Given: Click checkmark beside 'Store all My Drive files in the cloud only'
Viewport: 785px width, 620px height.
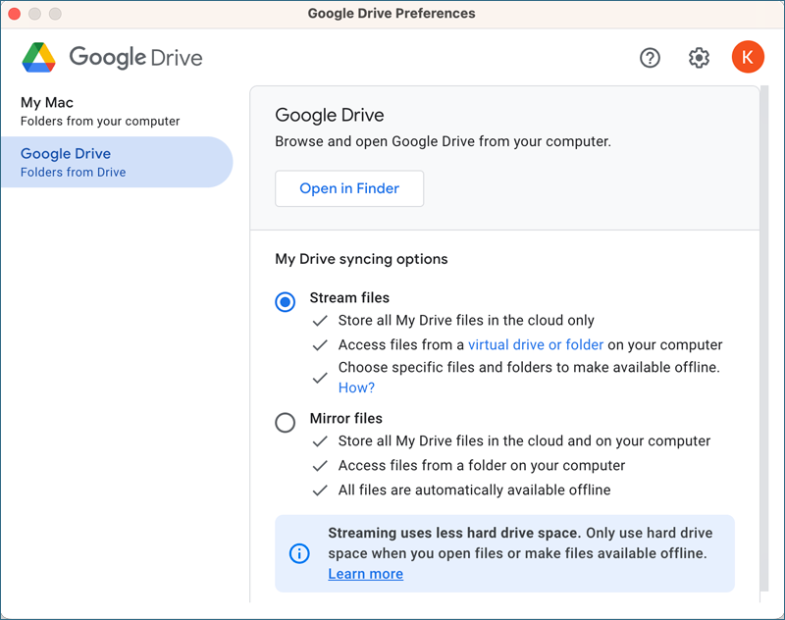Looking at the screenshot, I should [x=320, y=321].
